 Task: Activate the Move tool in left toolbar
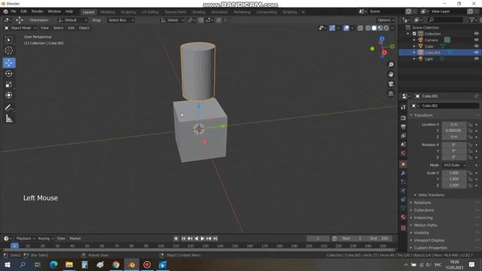coord(8,62)
